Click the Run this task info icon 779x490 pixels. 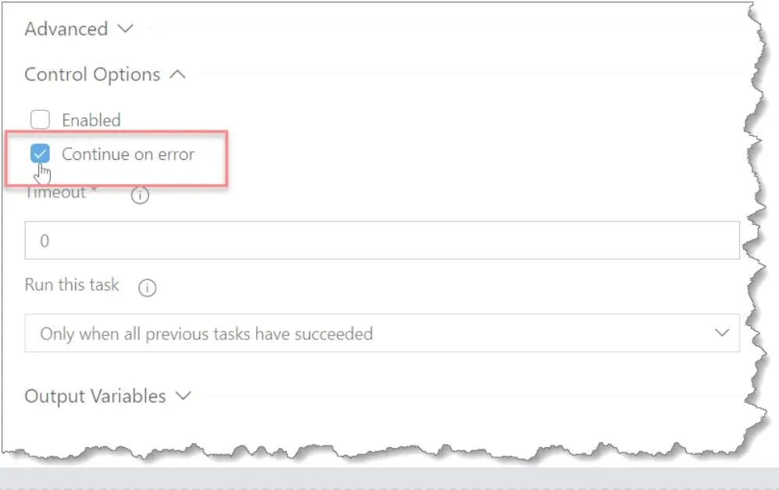pyautogui.click(x=148, y=286)
